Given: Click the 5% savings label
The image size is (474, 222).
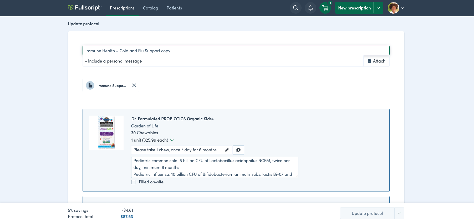Looking at the screenshot, I should tap(78, 210).
